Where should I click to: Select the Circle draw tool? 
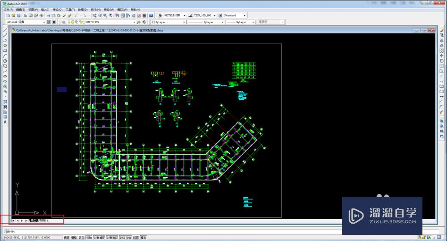point(5,61)
